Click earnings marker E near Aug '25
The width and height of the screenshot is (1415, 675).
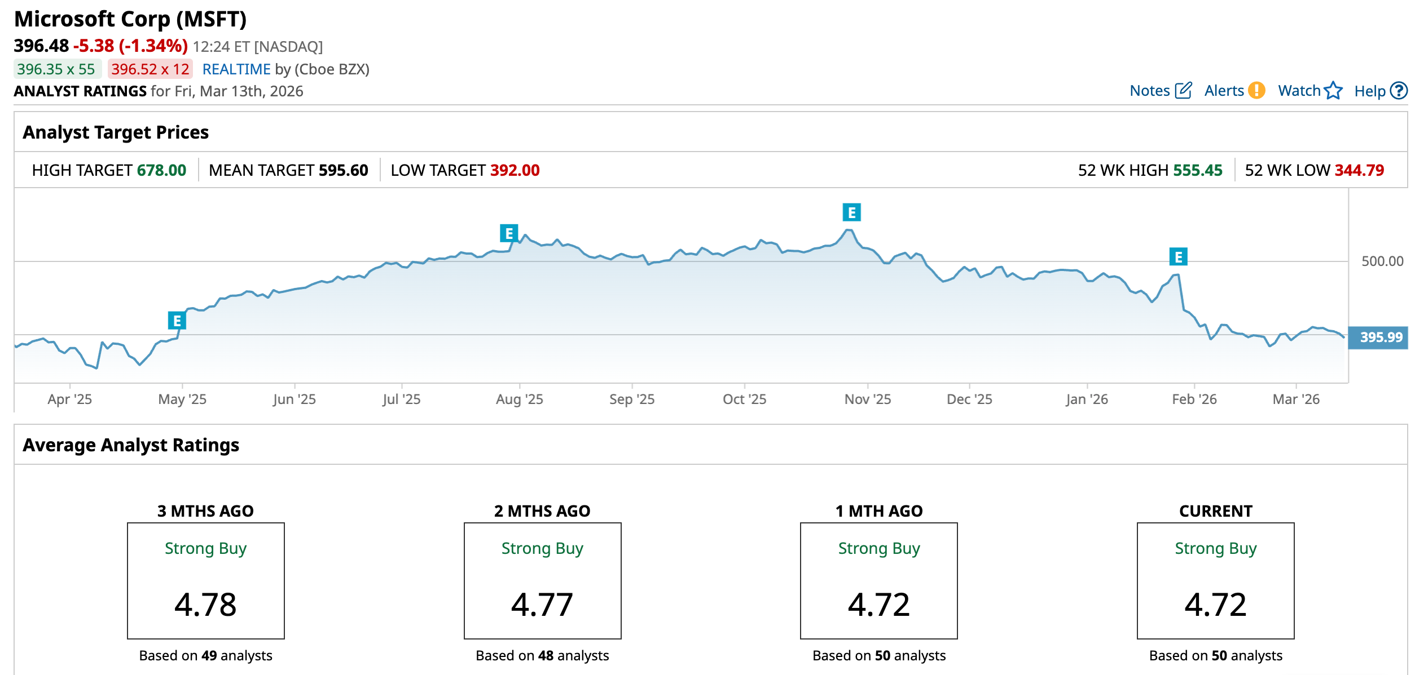[509, 233]
